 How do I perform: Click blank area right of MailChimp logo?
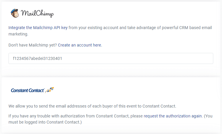pos(131,14)
